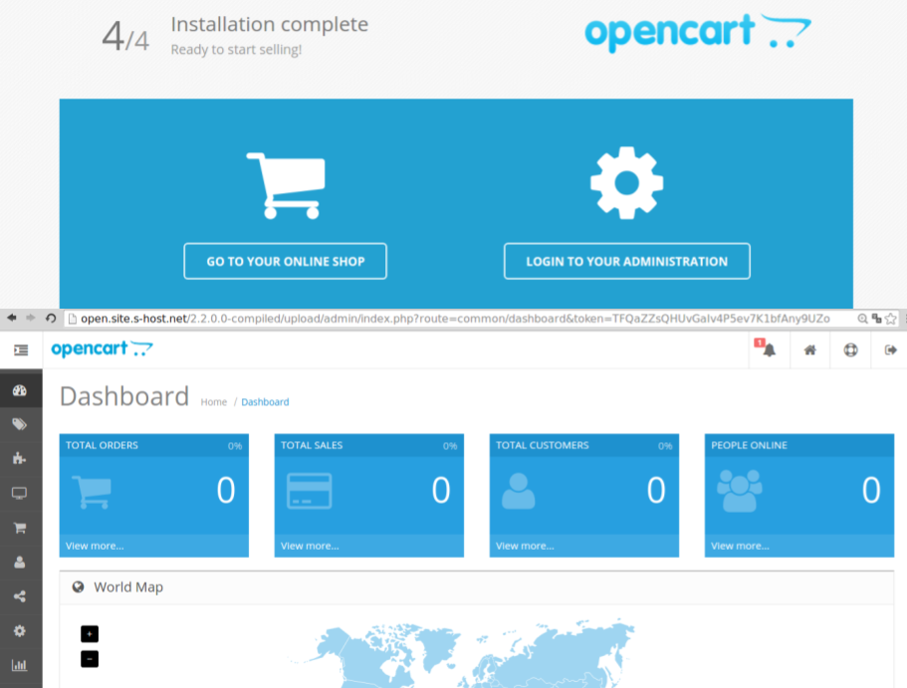The image size is (907, 688).
Task: Click the Total Sales tile heading
Action: pyautogui.click(x=312, y=445)
